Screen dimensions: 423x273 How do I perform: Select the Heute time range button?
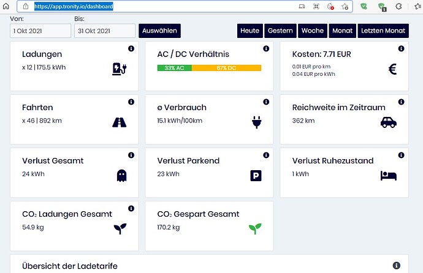click(250, 31)
